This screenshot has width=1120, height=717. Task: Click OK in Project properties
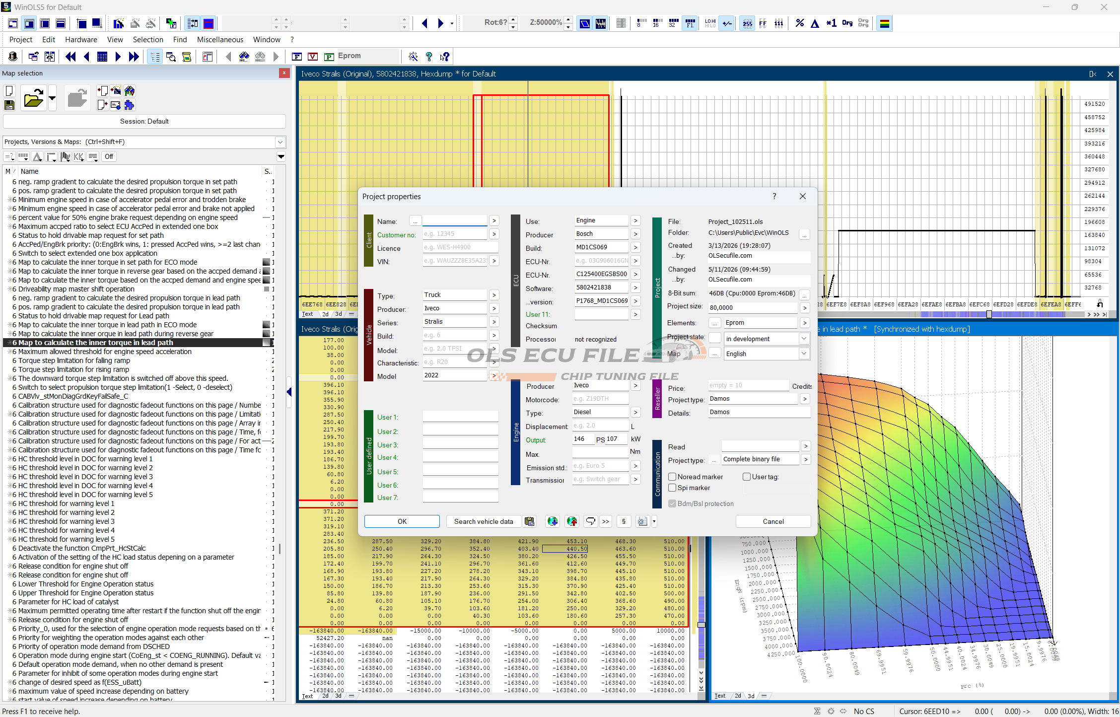tap(402, 521)
